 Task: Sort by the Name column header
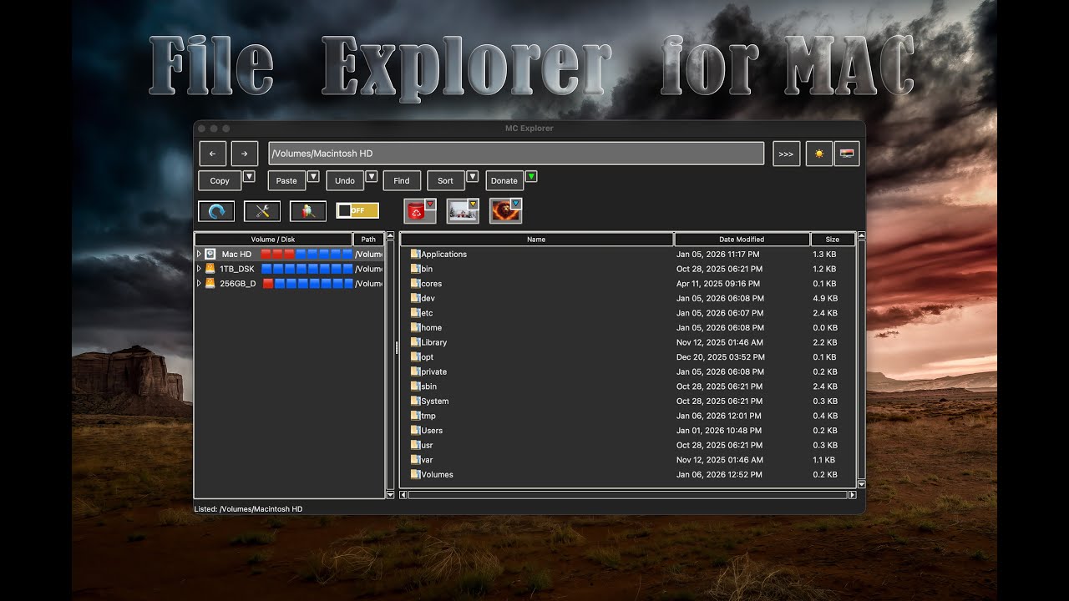coord(537,240)
